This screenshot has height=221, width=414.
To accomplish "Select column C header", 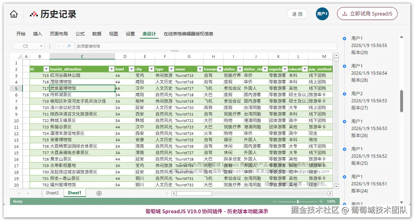I will pyautogui.click(x=82, y=56).
